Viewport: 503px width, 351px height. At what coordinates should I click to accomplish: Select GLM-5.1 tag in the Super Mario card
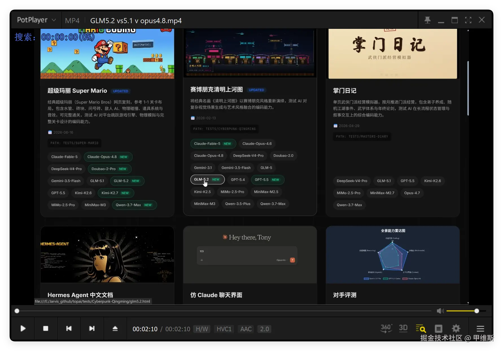coord(97,181)
